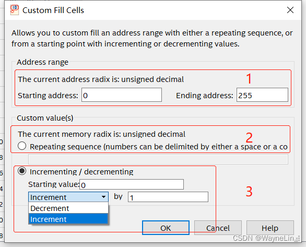This screenshot has height=247, width=306.
Task: Confirm with the OK button
Action: (166, 228)
